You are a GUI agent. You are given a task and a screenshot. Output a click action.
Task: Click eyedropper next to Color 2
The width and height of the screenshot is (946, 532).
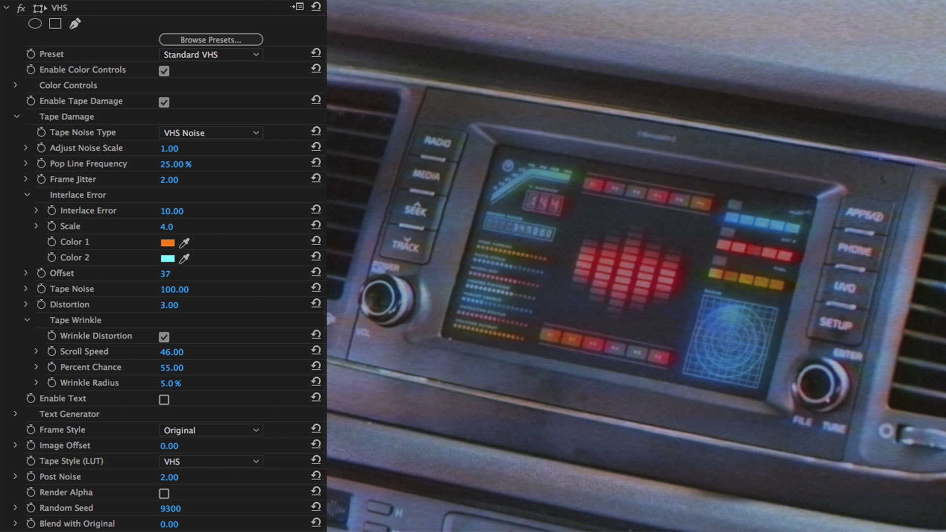(184, 259)
